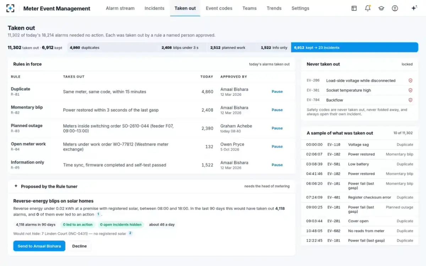Open the Event codes tab
This screenshot has width=426, height=266.
(219, 8)
